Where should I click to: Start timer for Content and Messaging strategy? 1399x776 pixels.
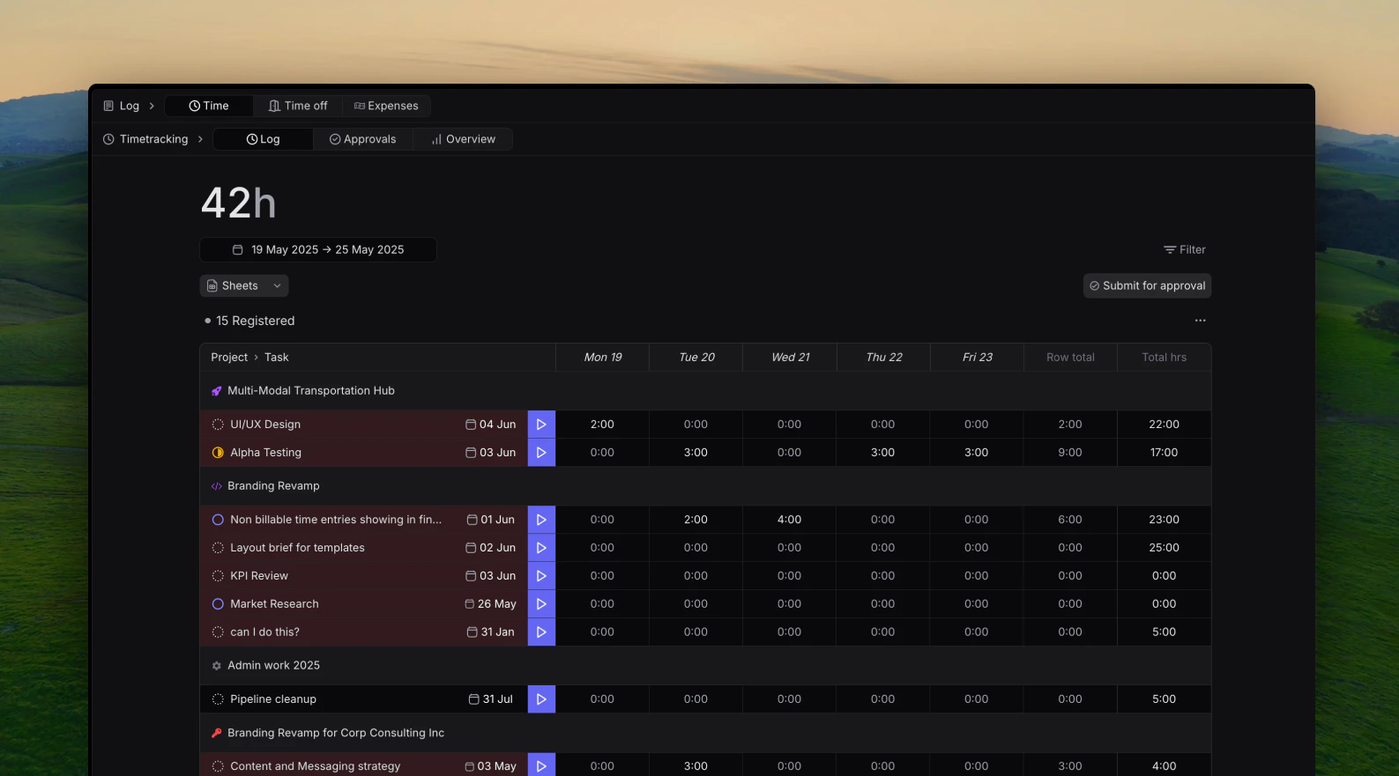[x=541, y=766]
